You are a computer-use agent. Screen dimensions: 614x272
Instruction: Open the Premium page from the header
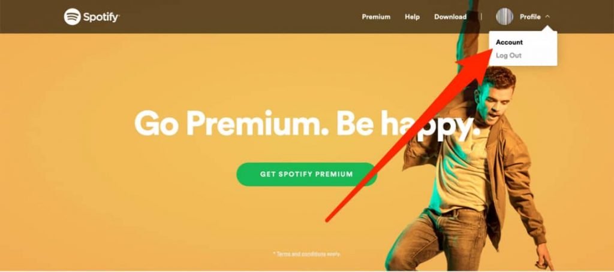(376, 17)
